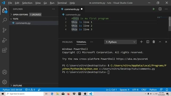Viewport: 171px width, 96px height.
Task: Change language mode via Python
Action: click(x=153, y=90)
